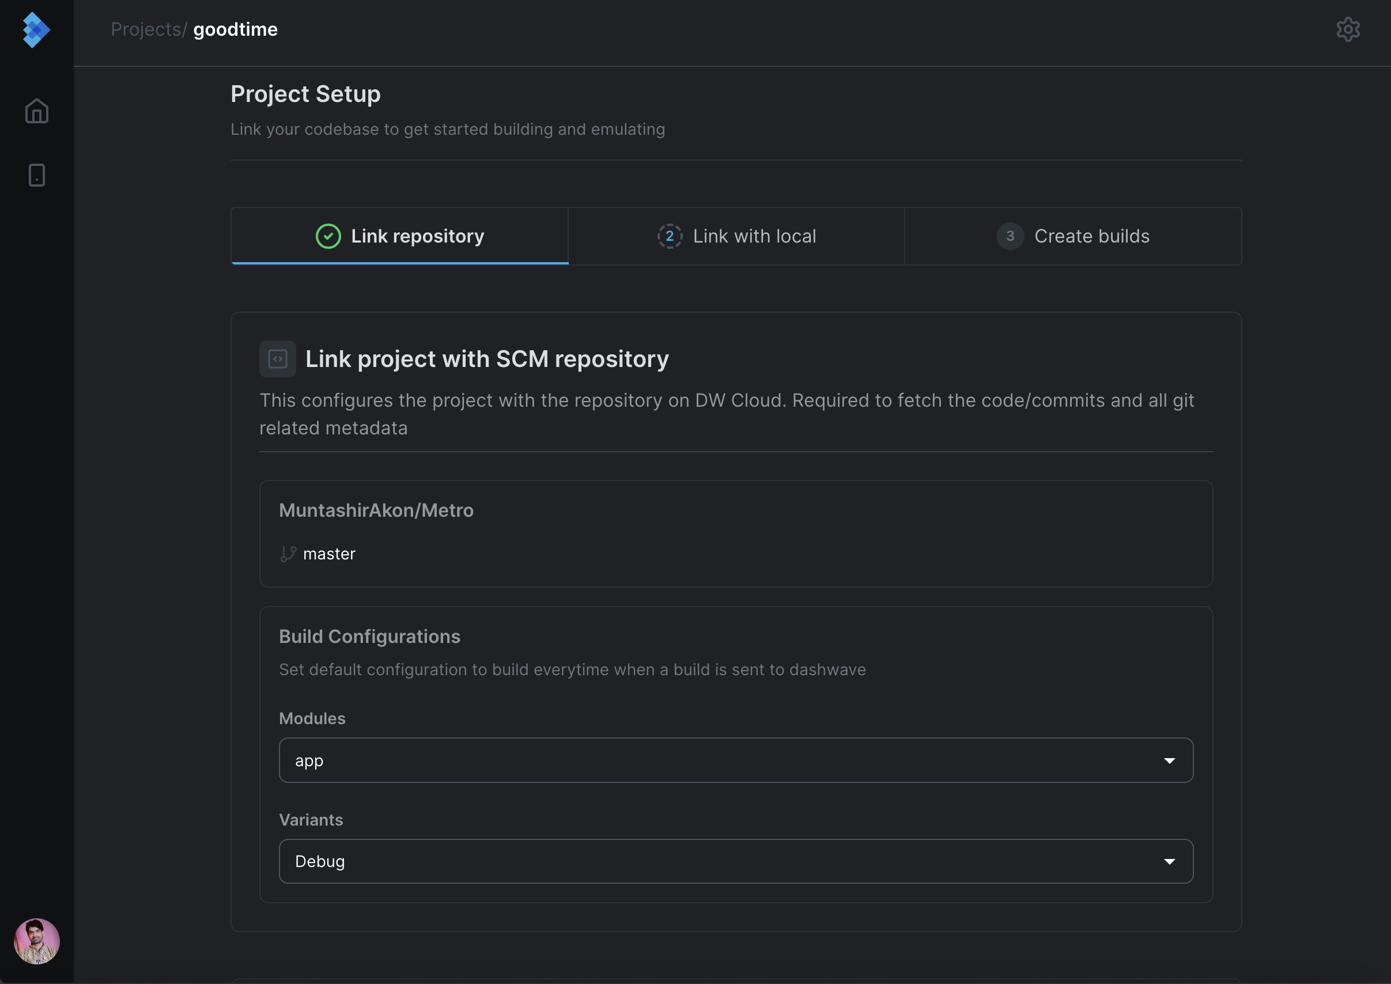Open the mobile device icon in sidebar
1391x984 pixels.
point(36,175)
